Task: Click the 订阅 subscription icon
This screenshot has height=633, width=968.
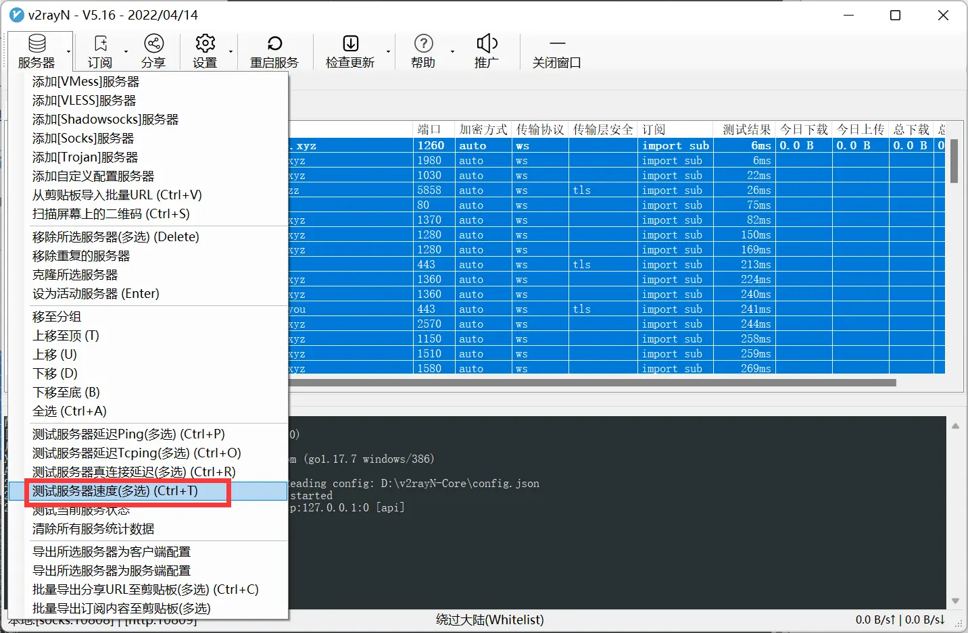Action: [100, 44]
